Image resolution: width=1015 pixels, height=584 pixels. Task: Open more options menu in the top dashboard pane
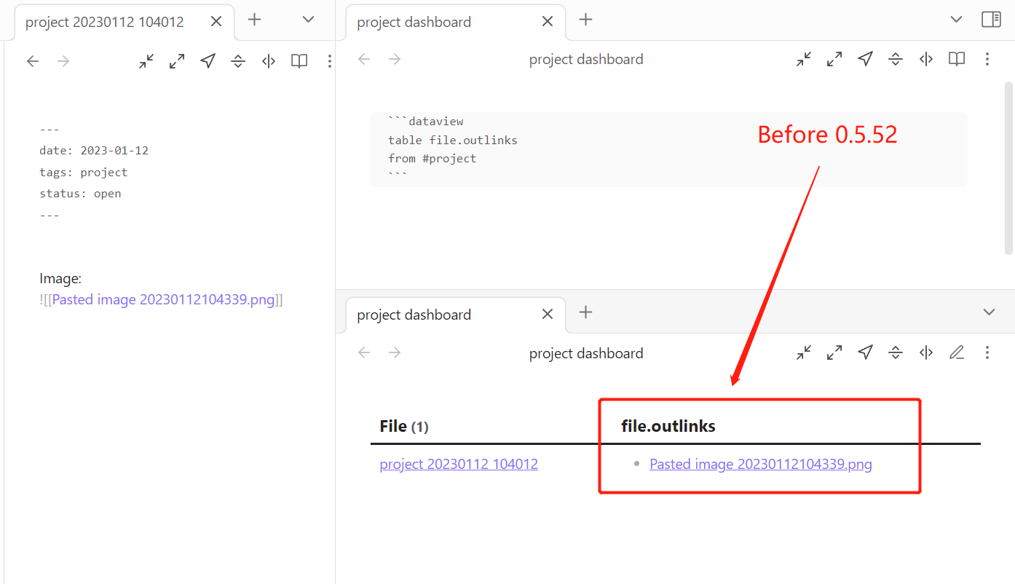[x=987, y=59]
